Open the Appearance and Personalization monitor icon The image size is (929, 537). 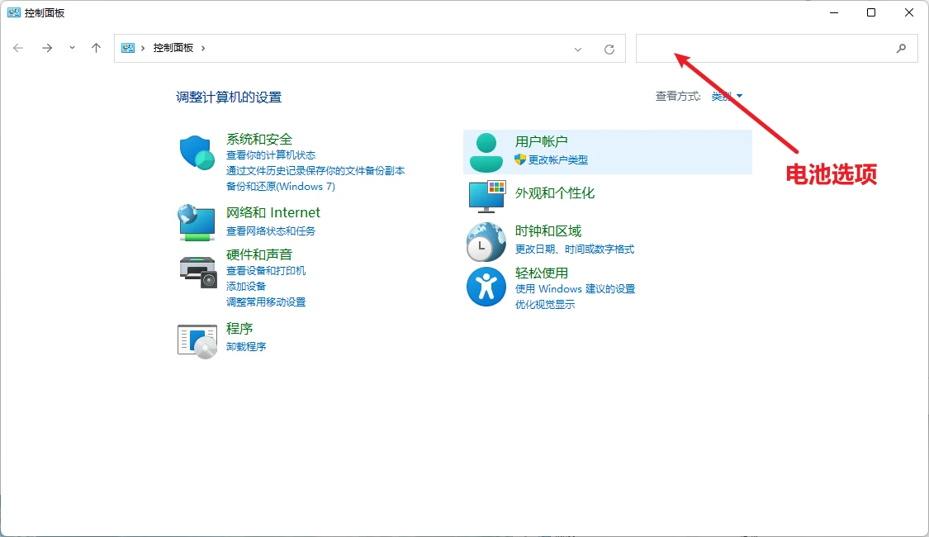tap(487, 196)
